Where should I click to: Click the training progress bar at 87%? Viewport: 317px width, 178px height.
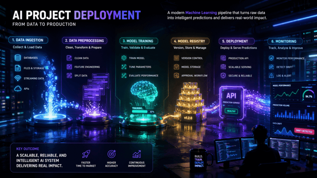point(143,112)
